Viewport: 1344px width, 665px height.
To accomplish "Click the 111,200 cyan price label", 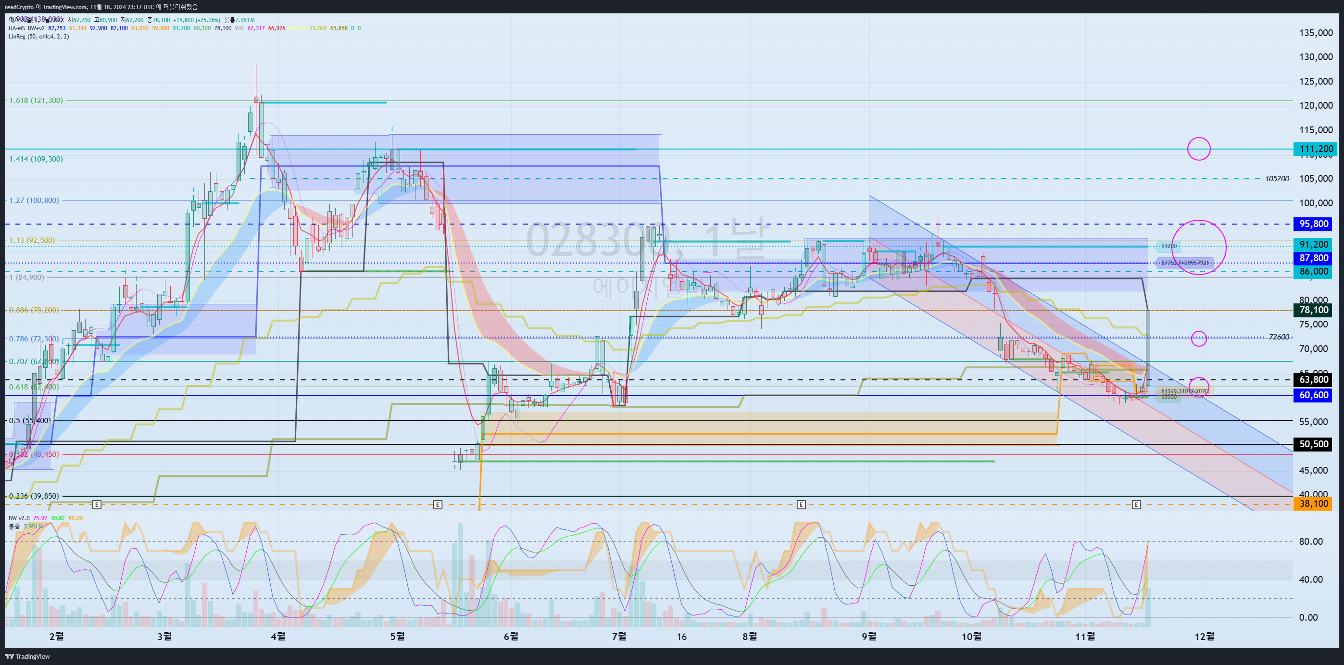I will pos(1315,149).
